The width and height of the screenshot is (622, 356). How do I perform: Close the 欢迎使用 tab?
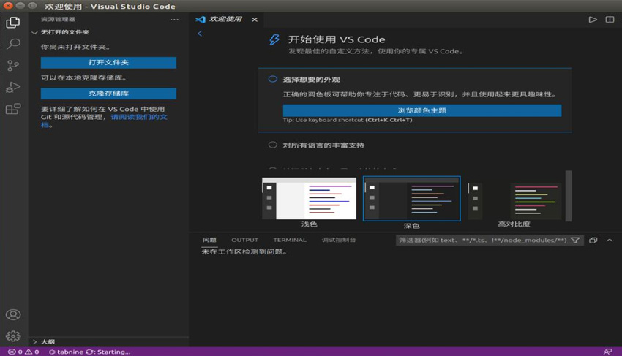click(255, 20)
